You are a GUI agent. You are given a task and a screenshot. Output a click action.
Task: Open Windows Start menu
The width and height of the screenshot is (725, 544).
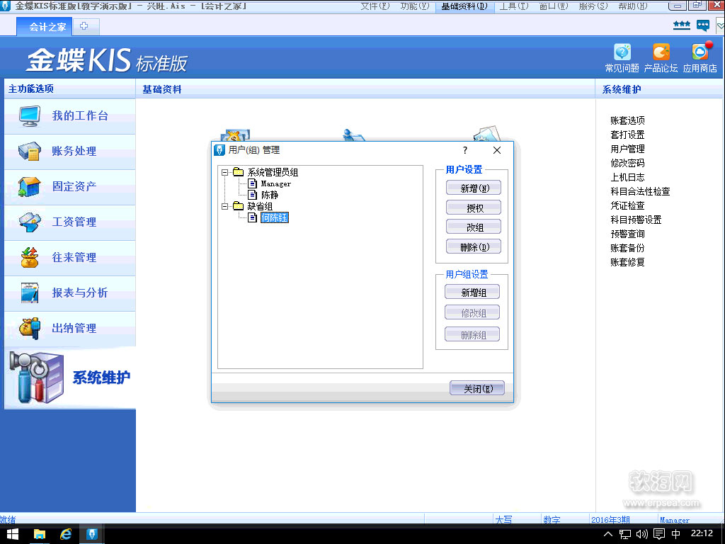coord(13,534)
